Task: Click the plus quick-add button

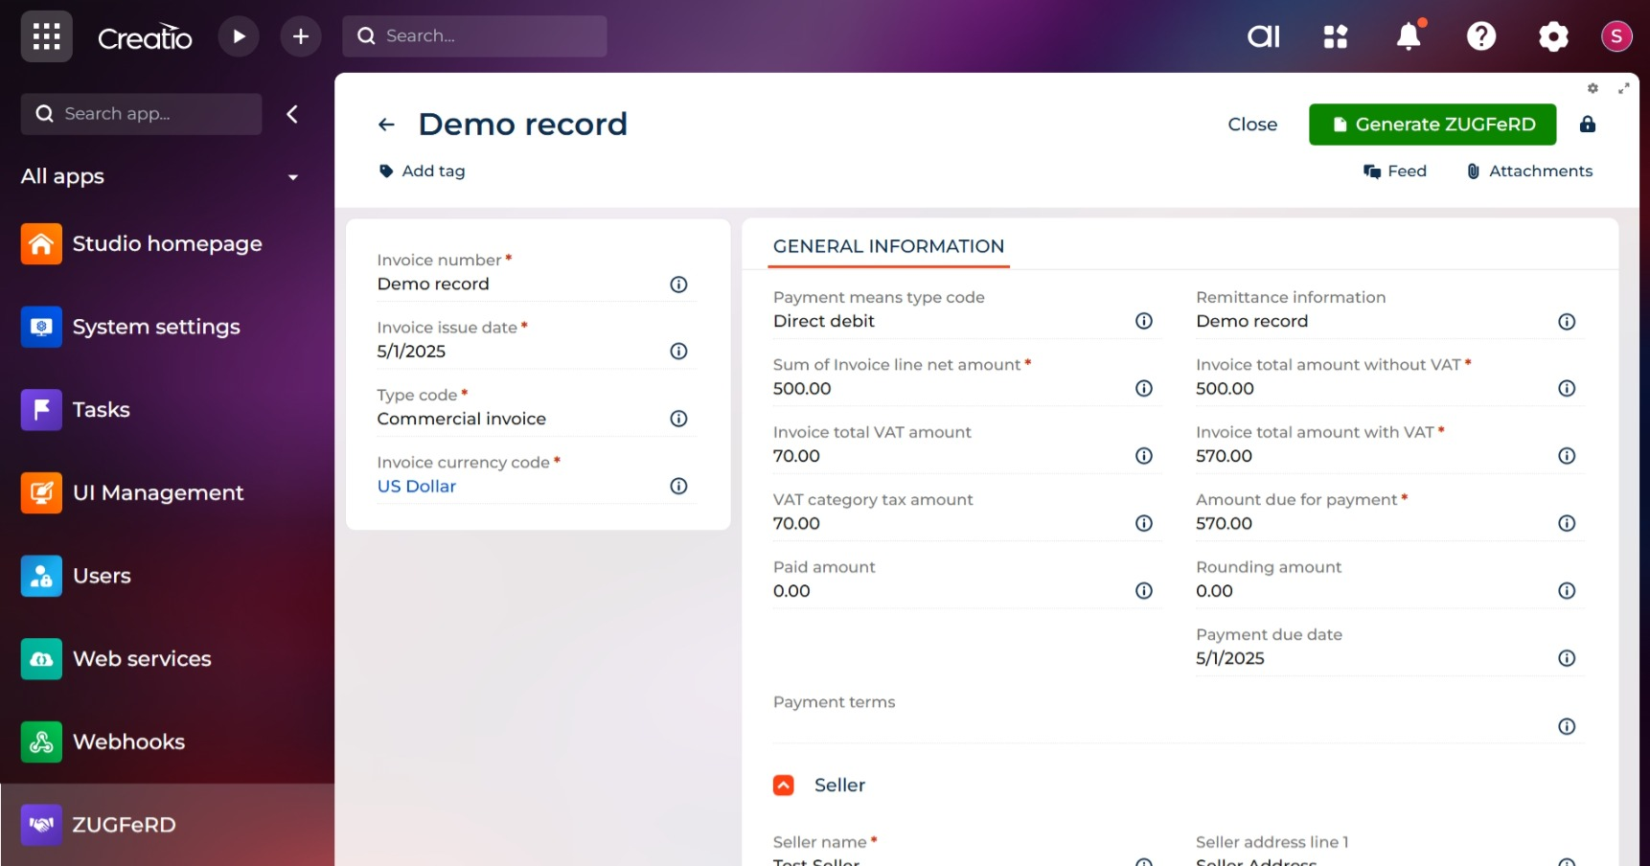Action: (301, 36)
